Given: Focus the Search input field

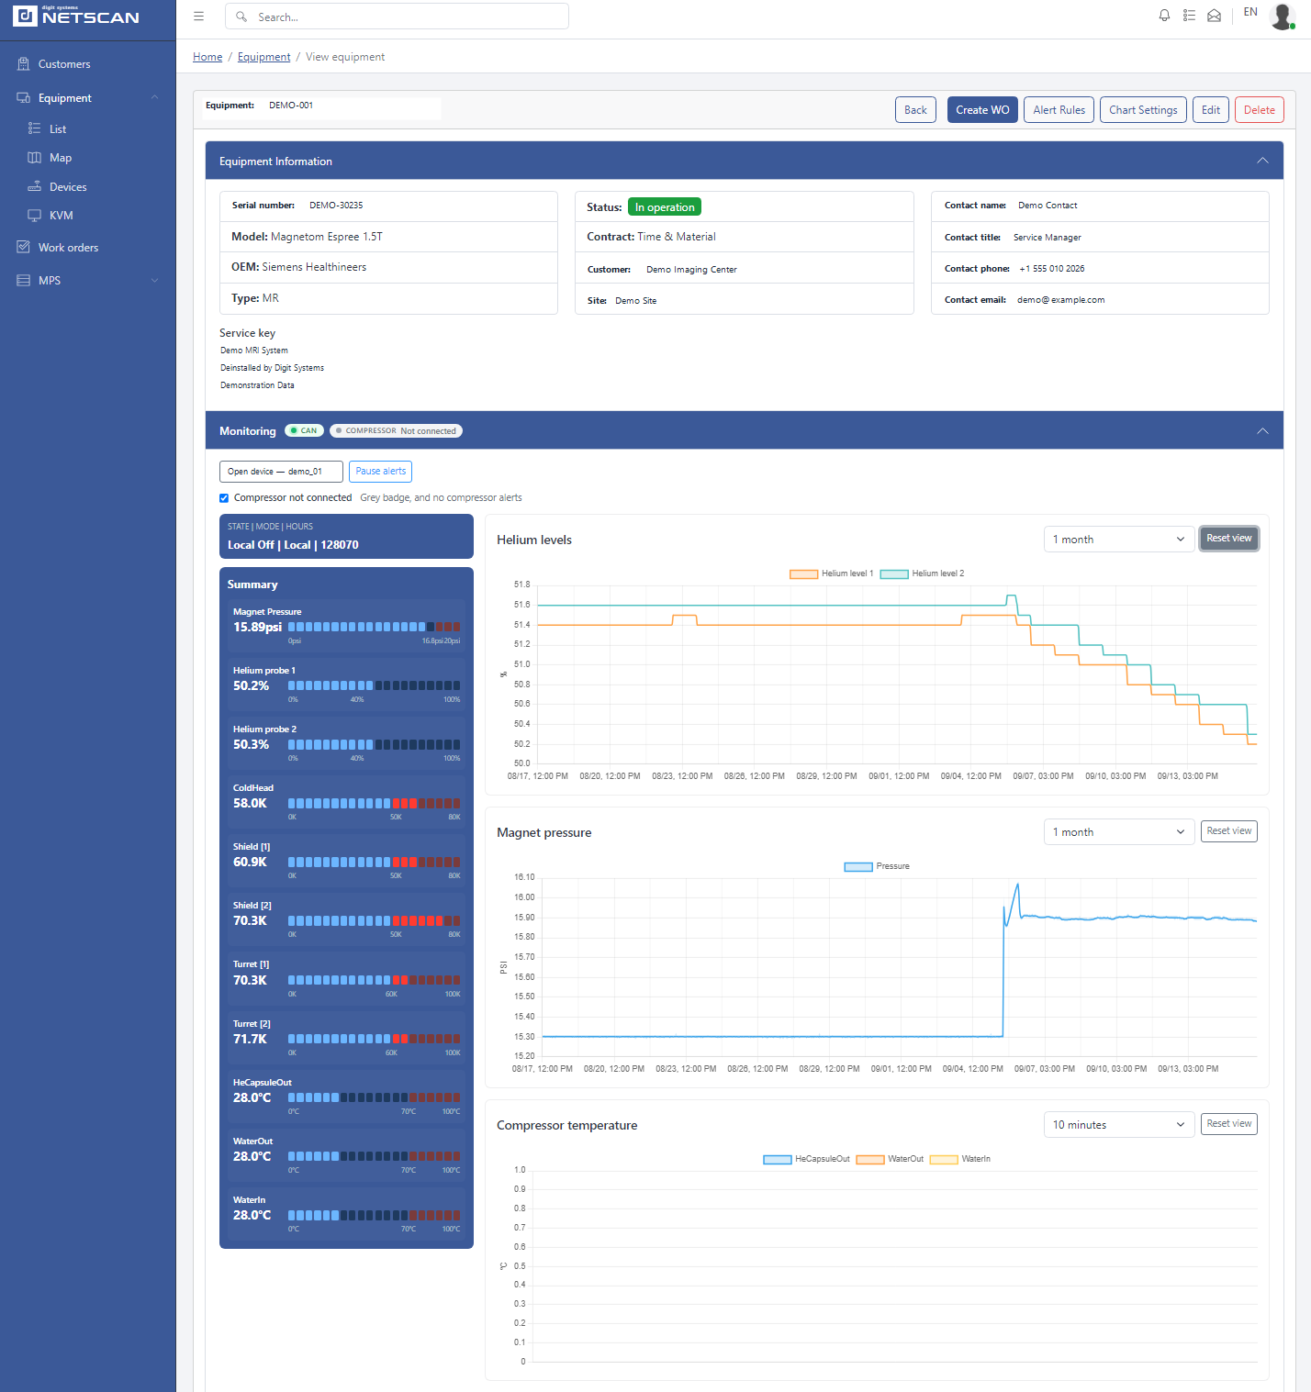Looking at the screenshot, I should click(x=397, y=17).
